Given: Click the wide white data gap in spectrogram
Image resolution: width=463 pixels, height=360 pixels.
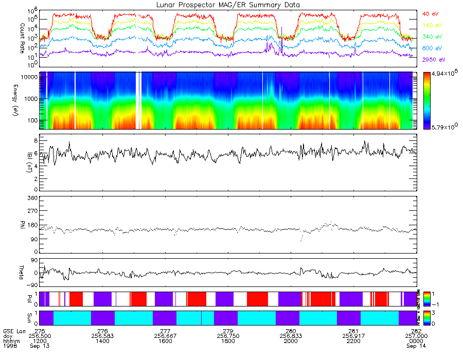Looking at the screenshot, I should (x=137, y=101).
